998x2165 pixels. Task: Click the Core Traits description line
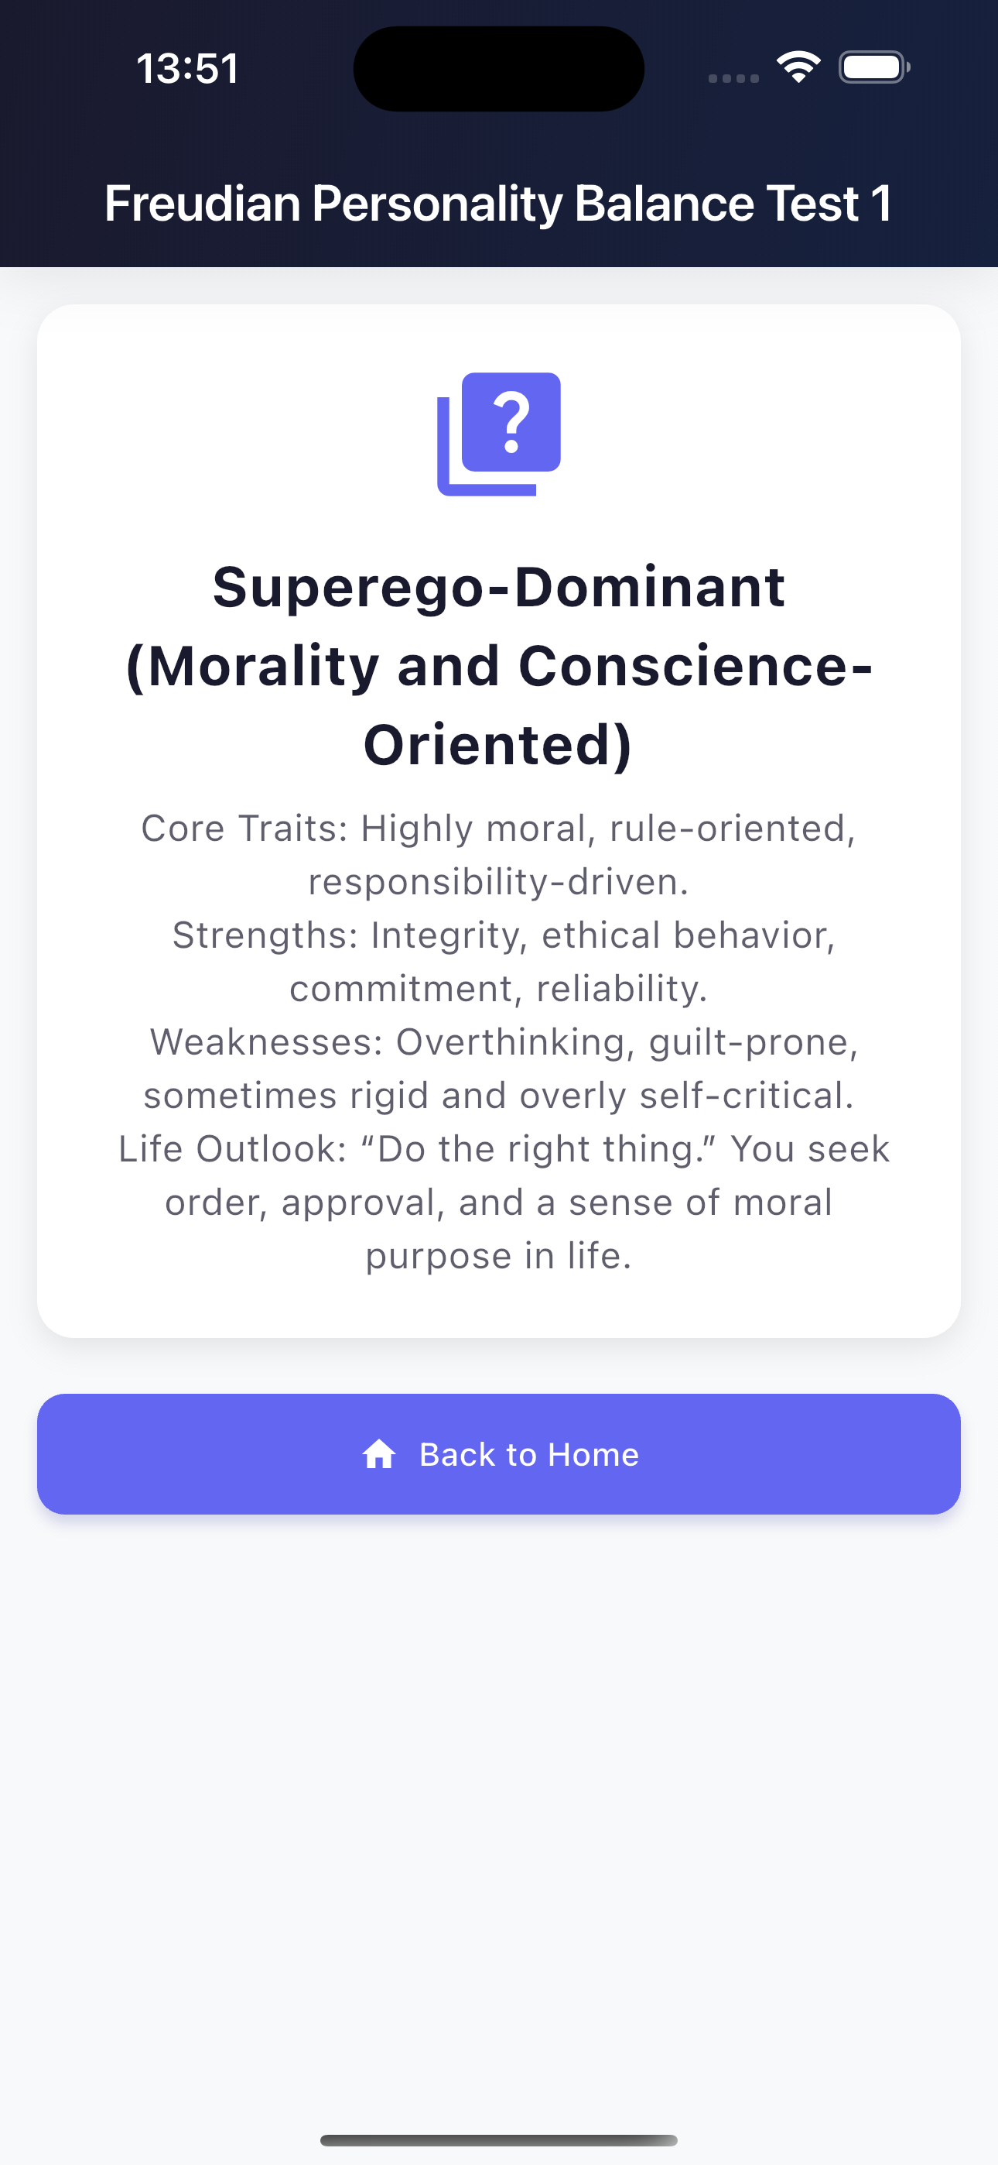[x=498, y=829]
